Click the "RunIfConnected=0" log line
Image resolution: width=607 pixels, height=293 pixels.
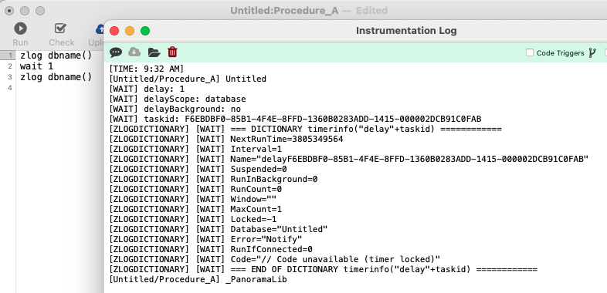(211, 250)
